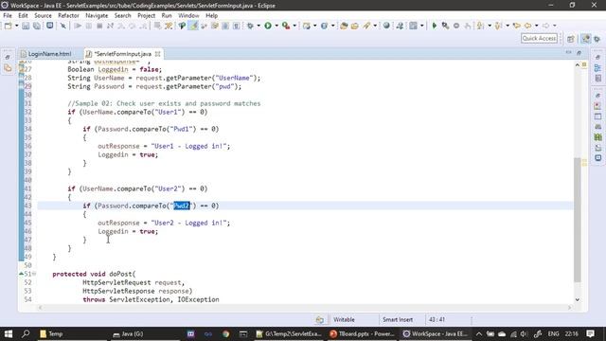Open the Project menu
Image resolution: width=606 pixels, height=341 pixels.
(x=146, y=15)
